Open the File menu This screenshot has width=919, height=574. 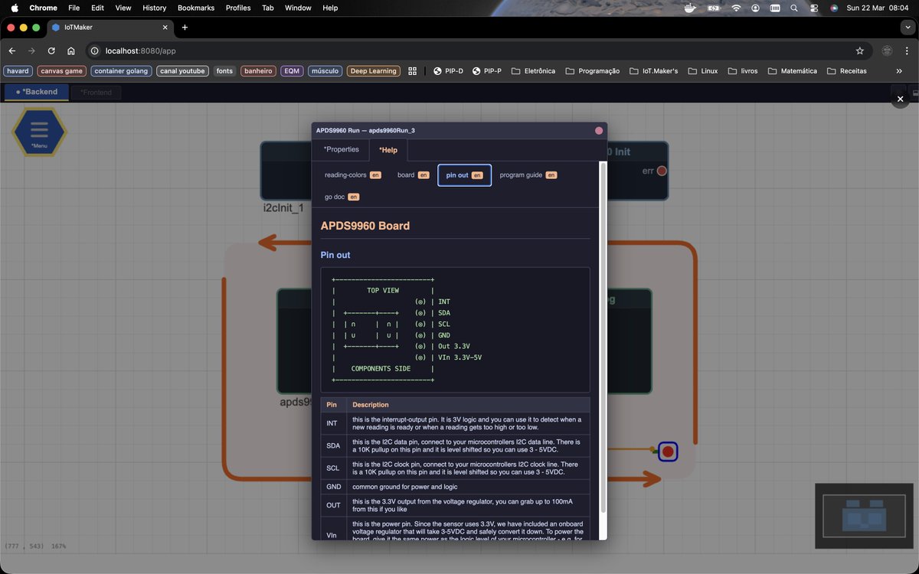(x=74, y=8)
